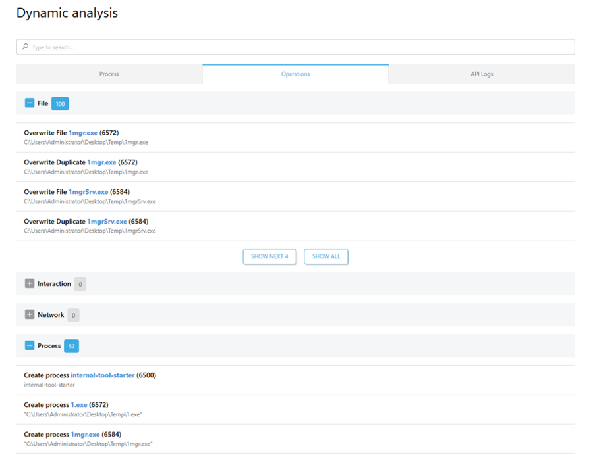Click the File count badge 100

coord(60,104)
